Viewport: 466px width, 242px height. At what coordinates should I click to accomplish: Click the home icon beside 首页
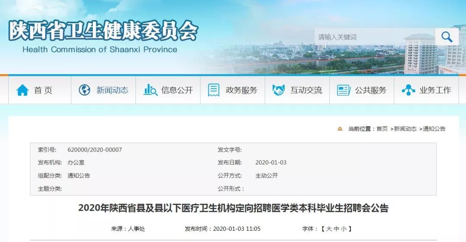point(22,90)
